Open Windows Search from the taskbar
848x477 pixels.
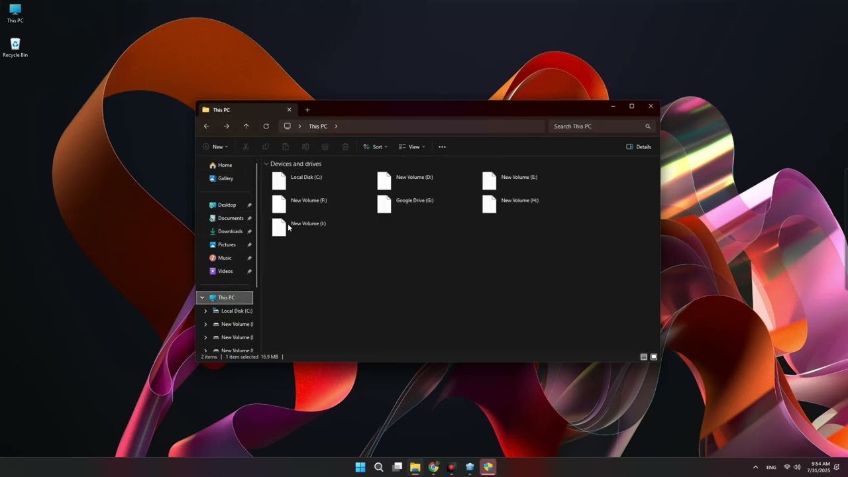click(379, 467)
